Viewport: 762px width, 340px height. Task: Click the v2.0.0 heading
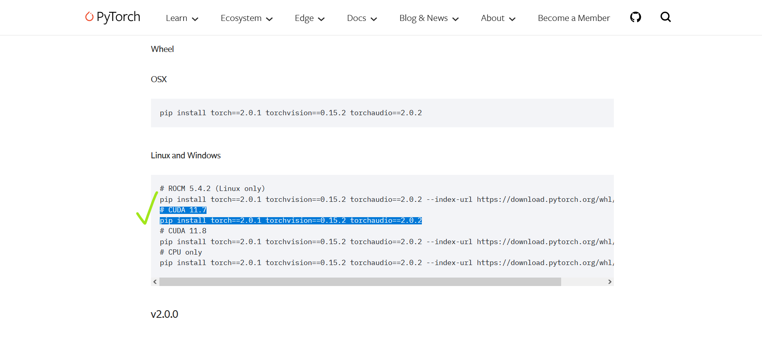164,314
